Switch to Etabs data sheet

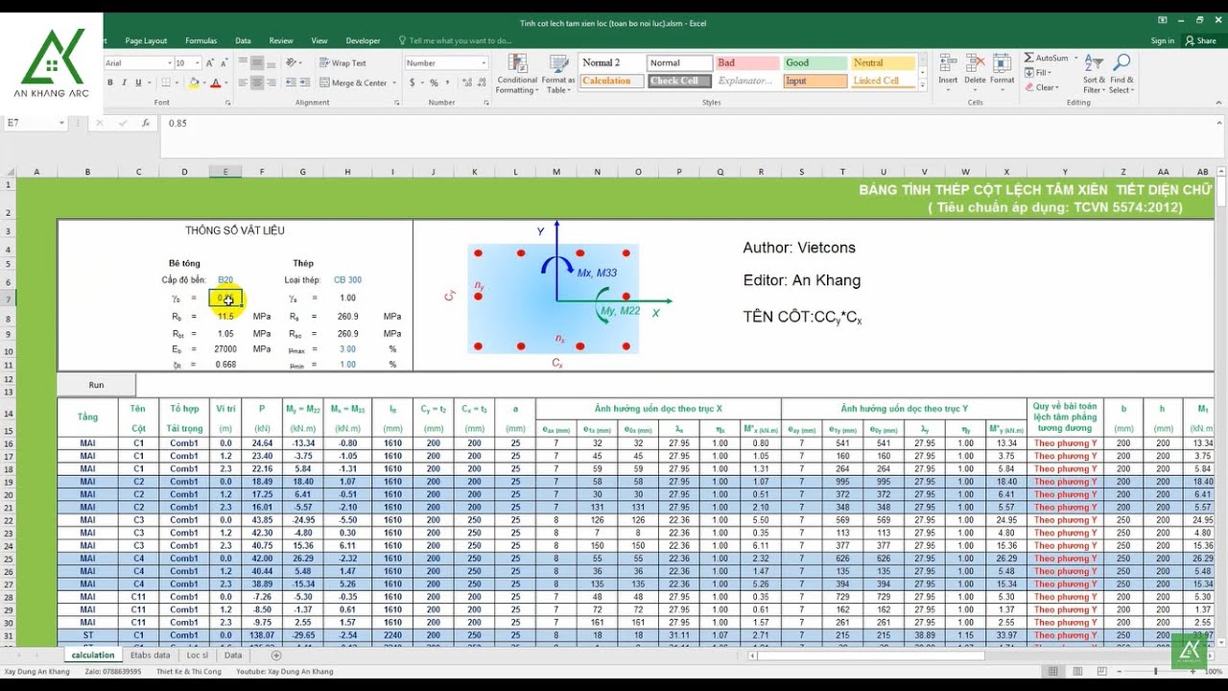150,655
